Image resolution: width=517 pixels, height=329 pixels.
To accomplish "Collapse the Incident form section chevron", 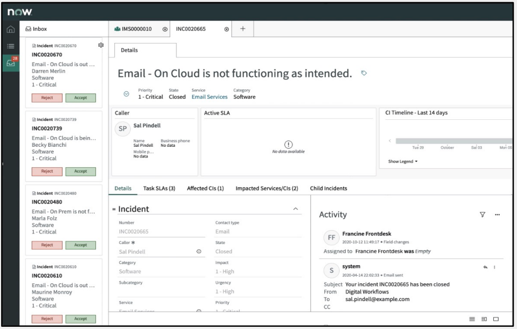I will 295,209.
